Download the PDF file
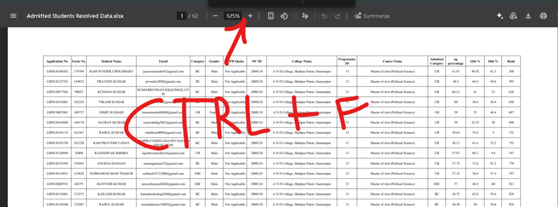 (529, 16)
